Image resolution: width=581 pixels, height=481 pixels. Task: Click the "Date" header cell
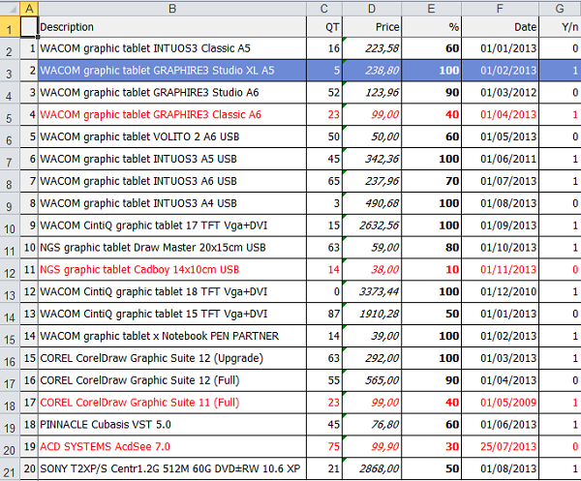pyautogui.click(x=501, y=27)
